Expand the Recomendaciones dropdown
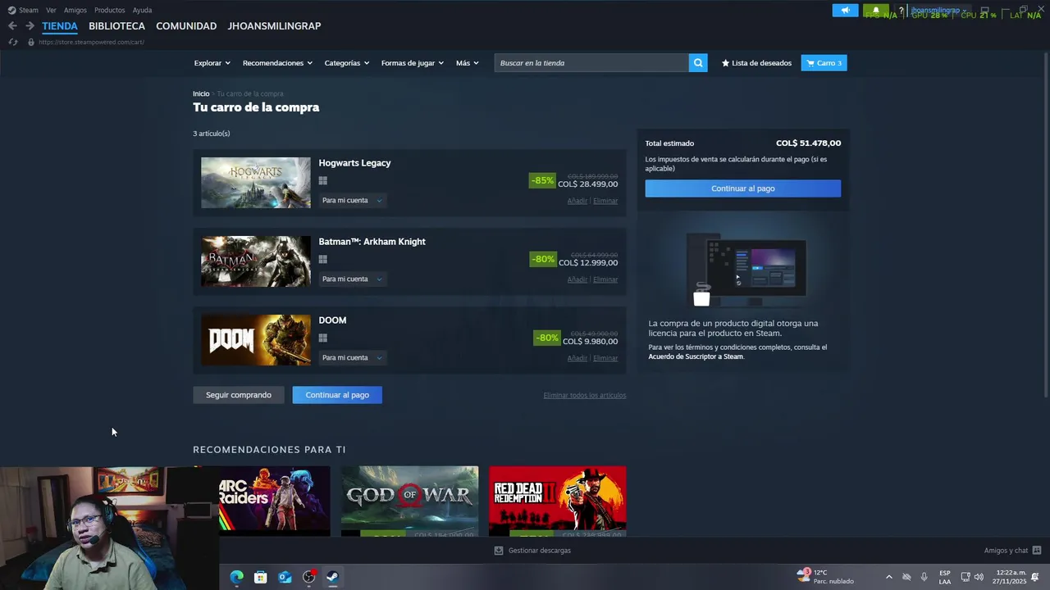The image size is (1050, 590). point(277,63)
